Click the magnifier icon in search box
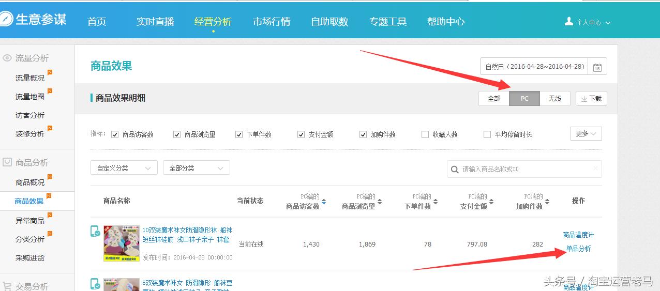The height and width of the screenshot is (291, 660). 455,169
